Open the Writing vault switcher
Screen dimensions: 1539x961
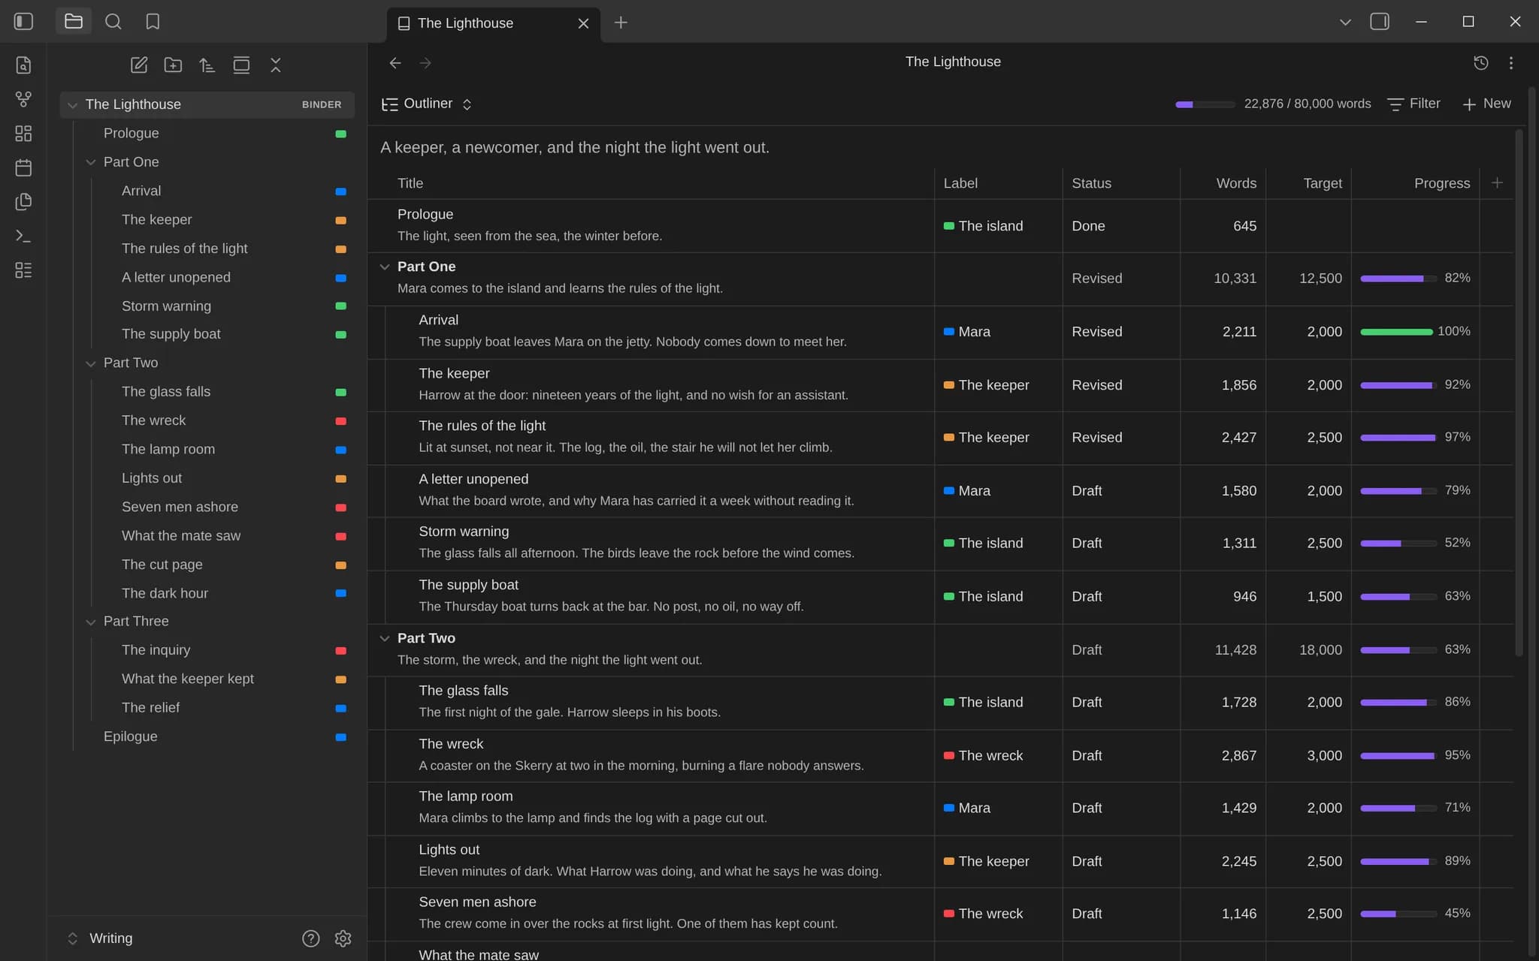click(x=101, y=938)
